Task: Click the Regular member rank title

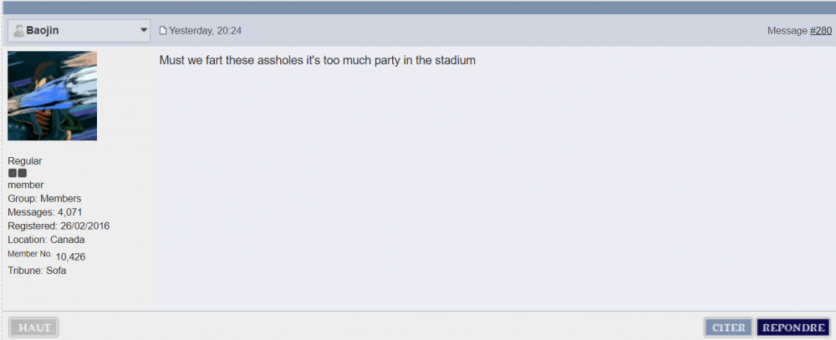Action: pos(25,161)
